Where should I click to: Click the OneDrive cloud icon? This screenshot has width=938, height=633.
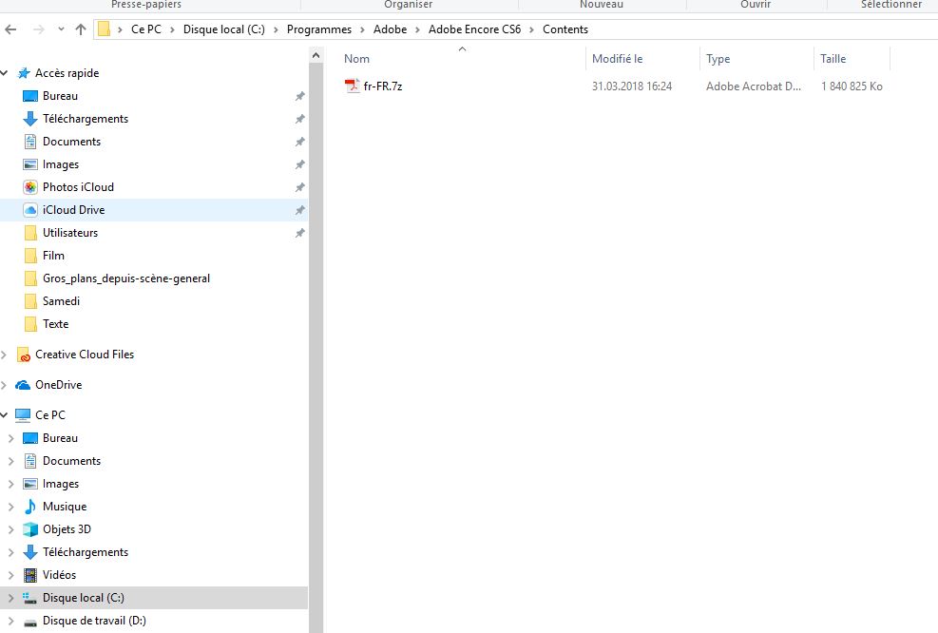23,385
